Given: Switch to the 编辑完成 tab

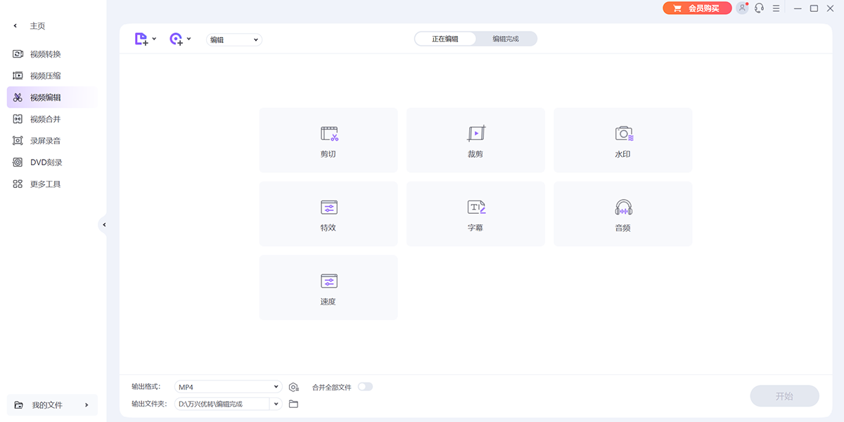Looking at the screenshot, I should click(505, 39).
